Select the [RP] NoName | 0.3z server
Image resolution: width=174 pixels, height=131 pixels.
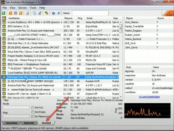[x=61, y=26]
